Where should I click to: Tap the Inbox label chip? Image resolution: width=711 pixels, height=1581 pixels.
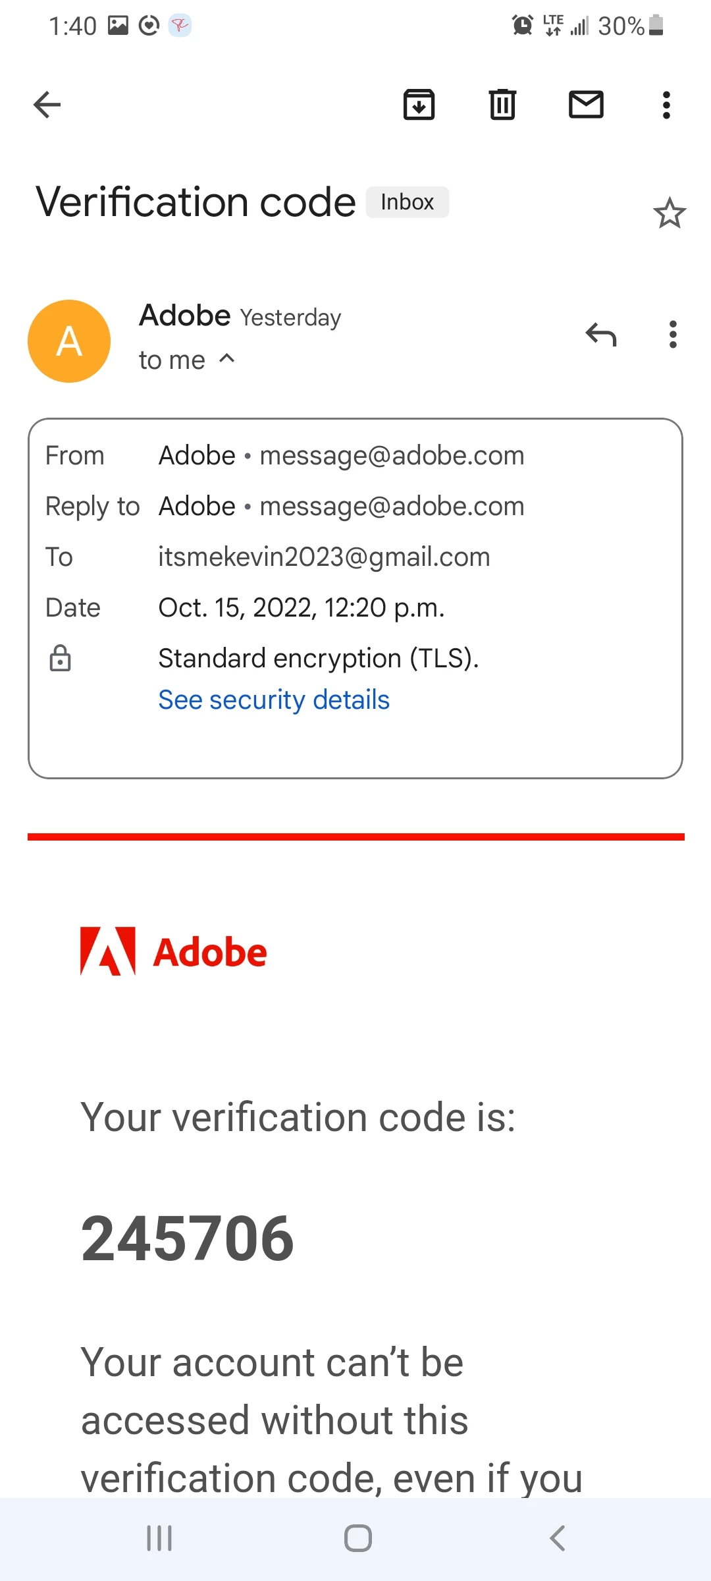[408, 202]
